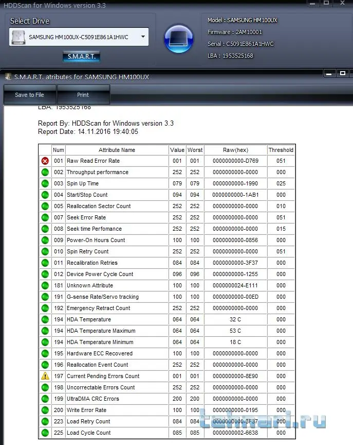Click Load Cycle Count raw value 0000000002-6638
353x445 pixels.
(235, 433)
